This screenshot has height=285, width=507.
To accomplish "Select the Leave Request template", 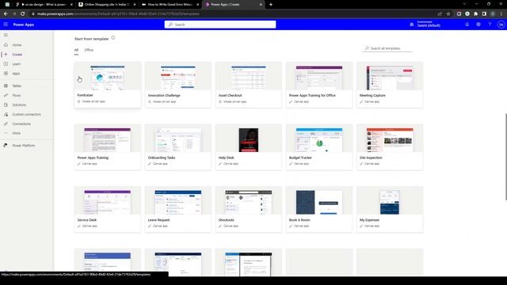I will [x=178, y=209].
